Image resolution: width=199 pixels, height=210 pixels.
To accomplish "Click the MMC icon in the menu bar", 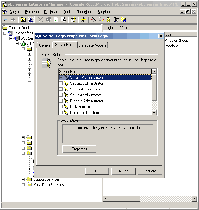I will (5, 12).
